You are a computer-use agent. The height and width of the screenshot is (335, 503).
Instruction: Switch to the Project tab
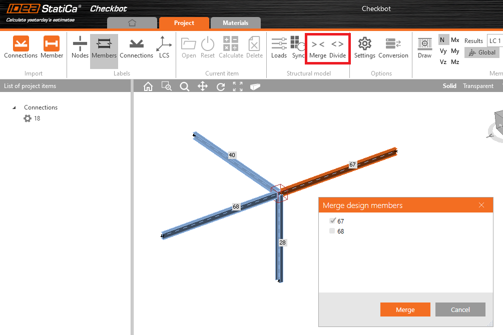pyautogui.click(x=184, y=23)
